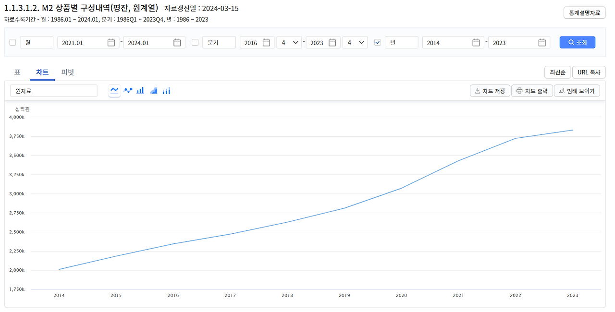Click the 3,000k y-axis label
Image resolution: width=615 pixels, height=312 pixels.
[17, 194]
